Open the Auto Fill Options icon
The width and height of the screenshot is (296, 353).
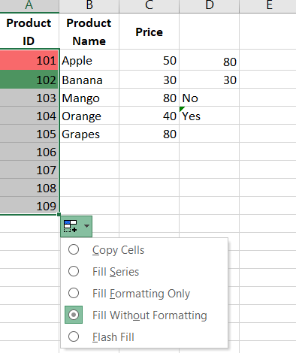[x=71, y=226]
